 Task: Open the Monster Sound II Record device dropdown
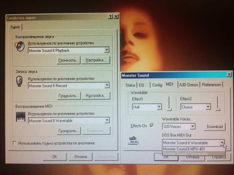pos(107,85)
